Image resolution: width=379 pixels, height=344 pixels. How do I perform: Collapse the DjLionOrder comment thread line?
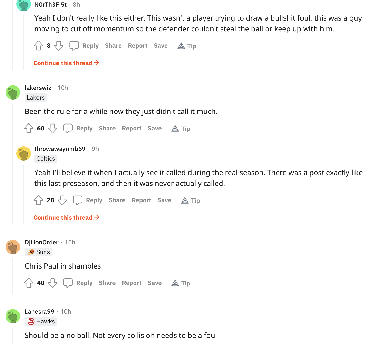click(x=12, y=276)
